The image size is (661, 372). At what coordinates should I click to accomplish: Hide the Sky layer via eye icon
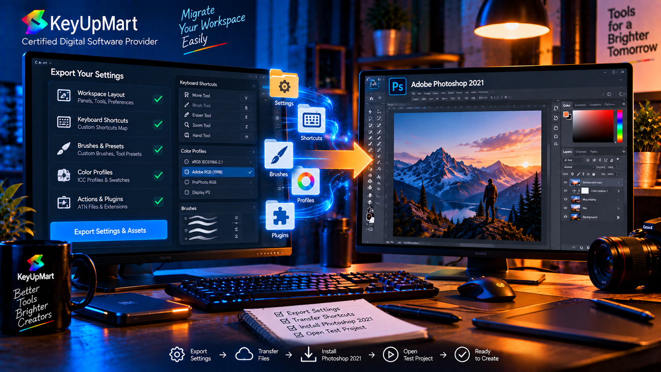pyautogui.click(x=565, y=208)
